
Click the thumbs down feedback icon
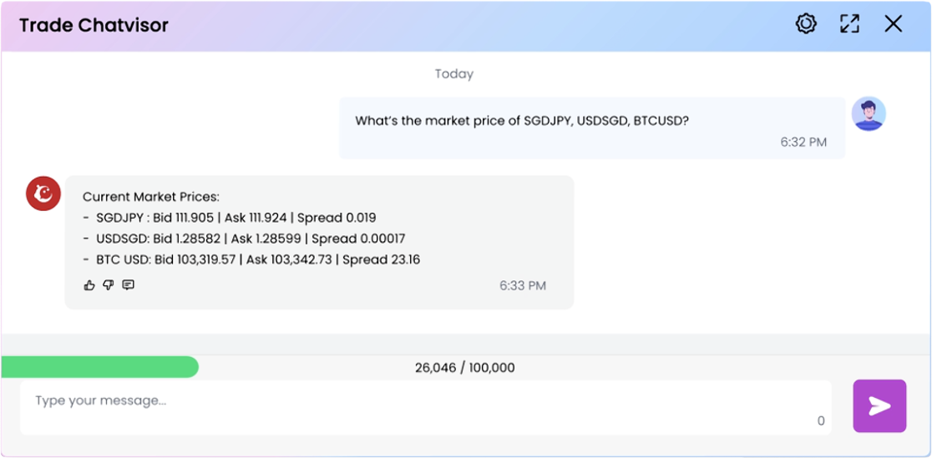109,285
